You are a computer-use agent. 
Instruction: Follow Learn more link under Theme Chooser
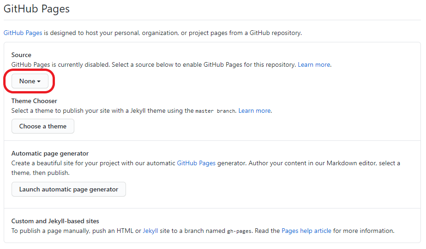[255, 110]
